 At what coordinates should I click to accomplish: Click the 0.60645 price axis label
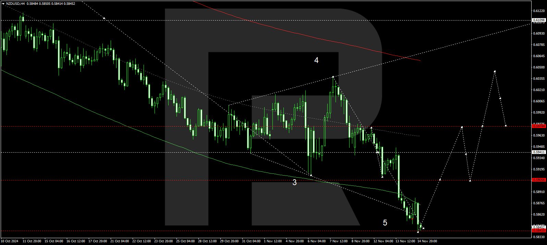tap(539, 56)
